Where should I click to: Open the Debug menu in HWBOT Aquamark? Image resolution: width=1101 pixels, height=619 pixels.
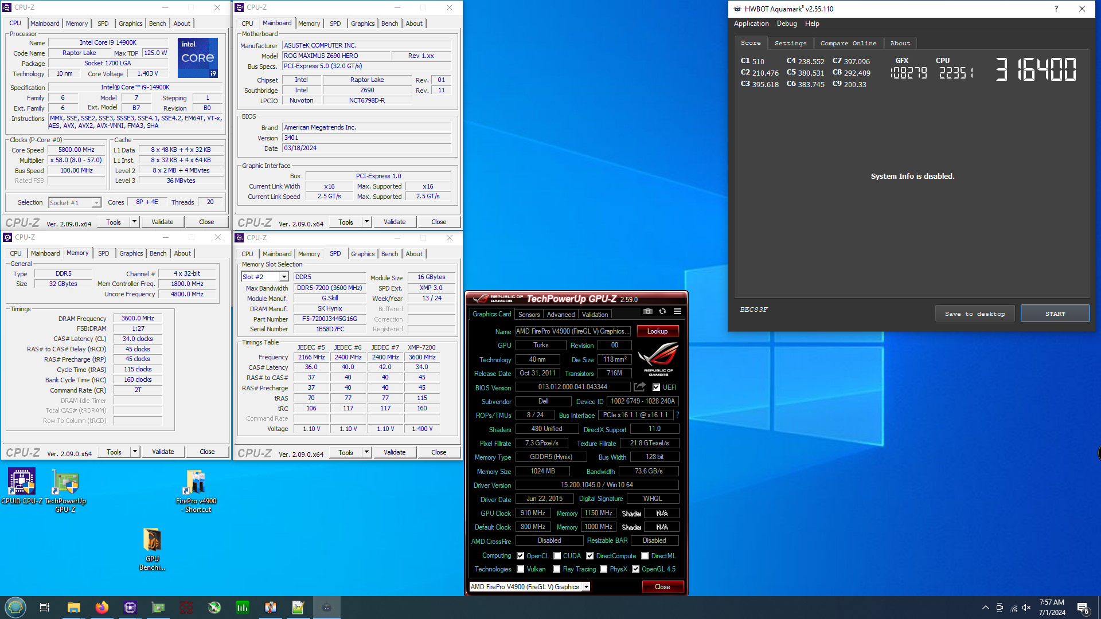click(x=787, y=23)
